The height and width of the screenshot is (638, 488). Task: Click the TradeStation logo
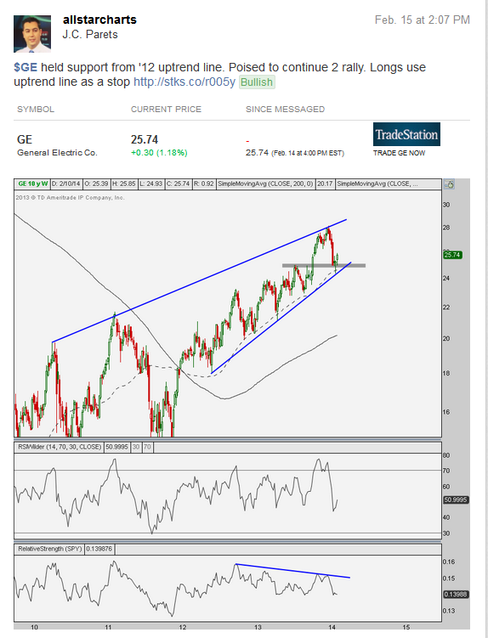(x=406, y=134)
